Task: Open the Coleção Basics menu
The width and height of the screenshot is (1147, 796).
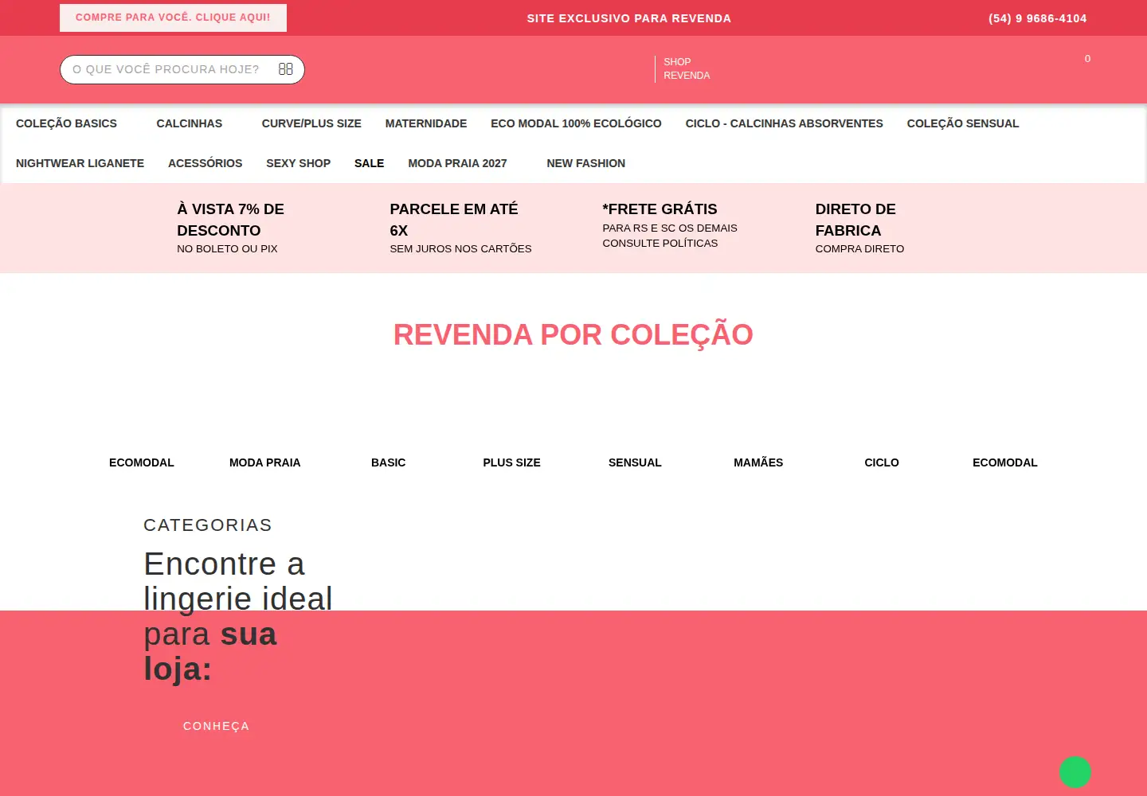Action: coord(66,123)
